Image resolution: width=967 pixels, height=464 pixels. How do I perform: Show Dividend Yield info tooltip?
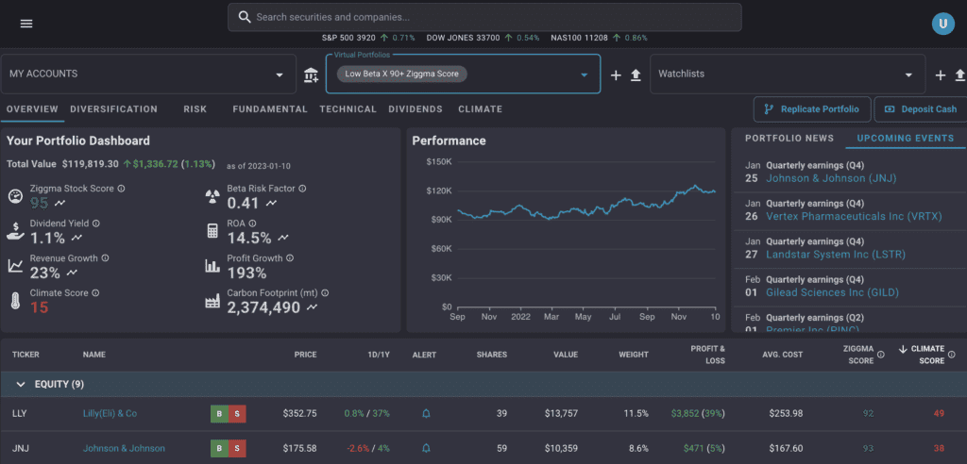click(x=96, y=224)
